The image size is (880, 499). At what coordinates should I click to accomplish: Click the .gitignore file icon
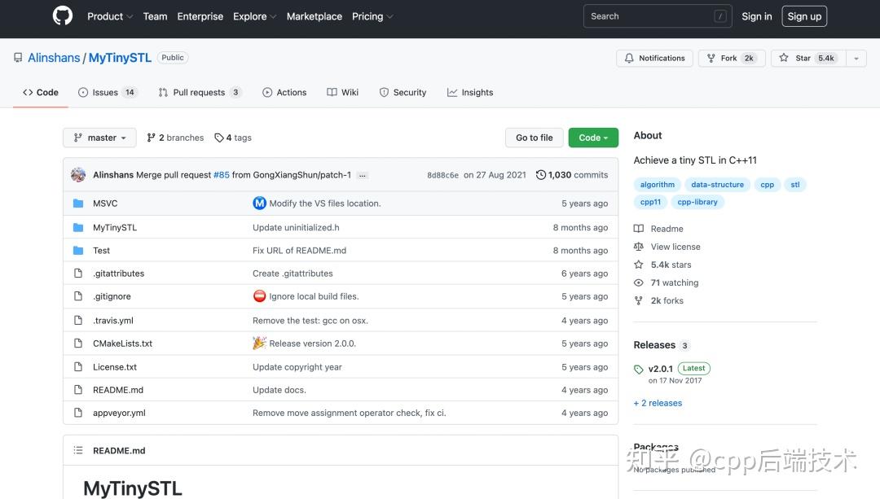coord(78,296)
